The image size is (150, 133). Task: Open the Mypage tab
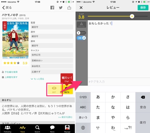[67, 129]
